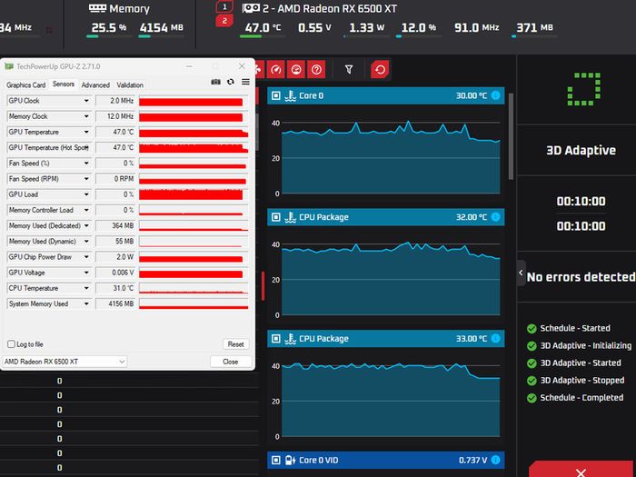The height and width of the screenshot is (477, 636).
Task: Click the GPU-Z title bar app icon
Action: [9, 66]
